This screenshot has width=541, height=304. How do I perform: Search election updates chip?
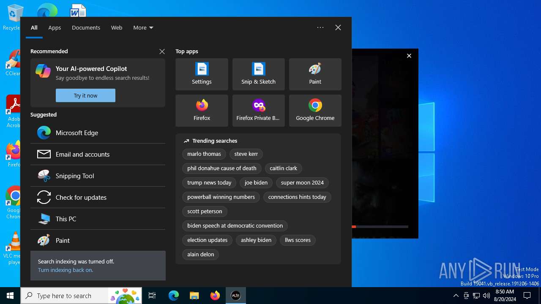tap(207, 240)
